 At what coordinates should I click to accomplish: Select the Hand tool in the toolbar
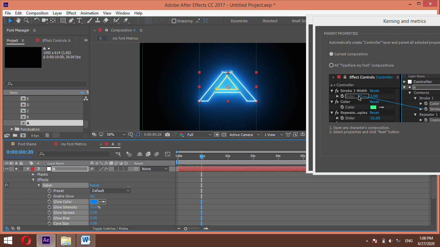point(18,21)
